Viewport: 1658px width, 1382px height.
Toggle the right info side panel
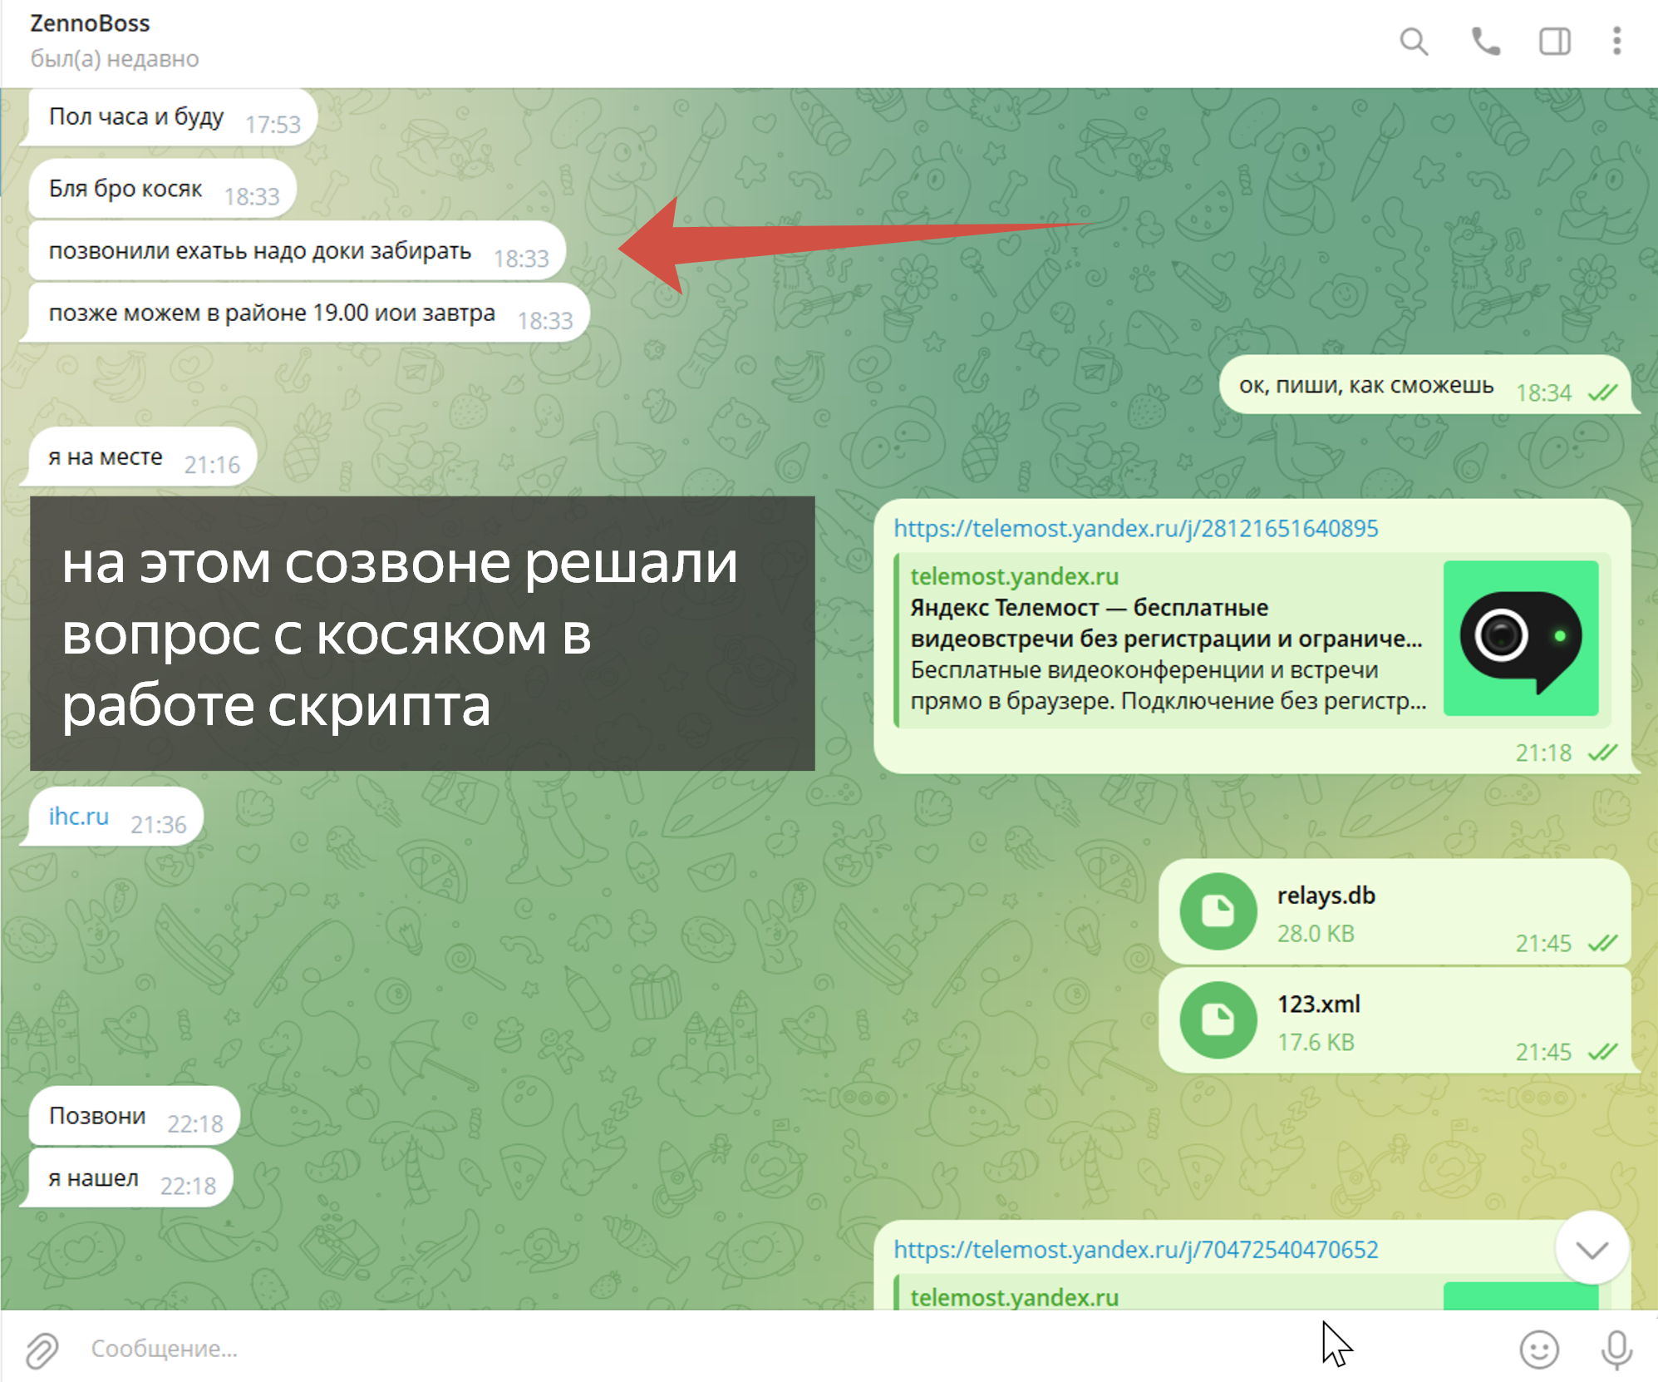1554,42
